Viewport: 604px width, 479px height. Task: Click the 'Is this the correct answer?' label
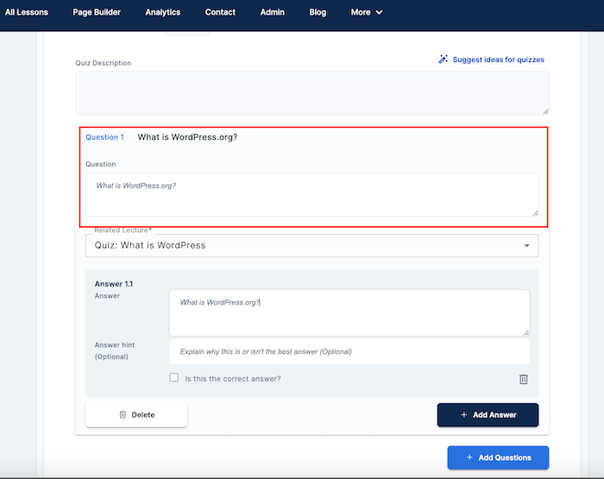(x=233, y=379)
